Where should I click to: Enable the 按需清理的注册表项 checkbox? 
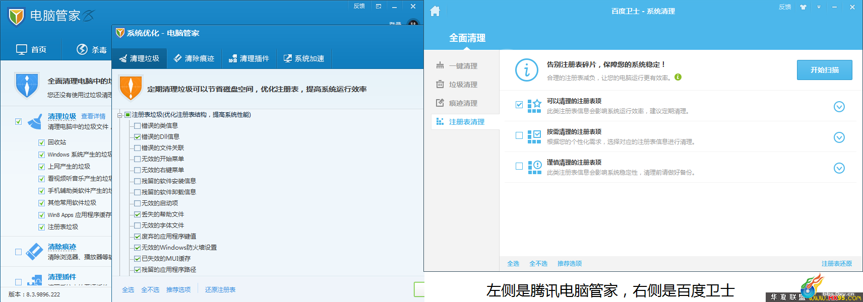coord(519,135)
